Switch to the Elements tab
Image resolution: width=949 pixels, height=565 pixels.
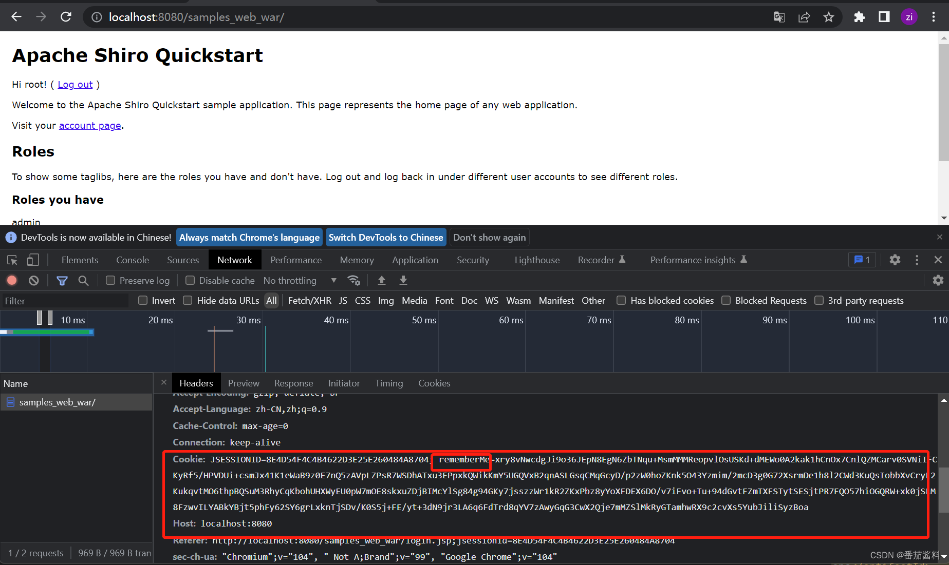coord(80,260)
